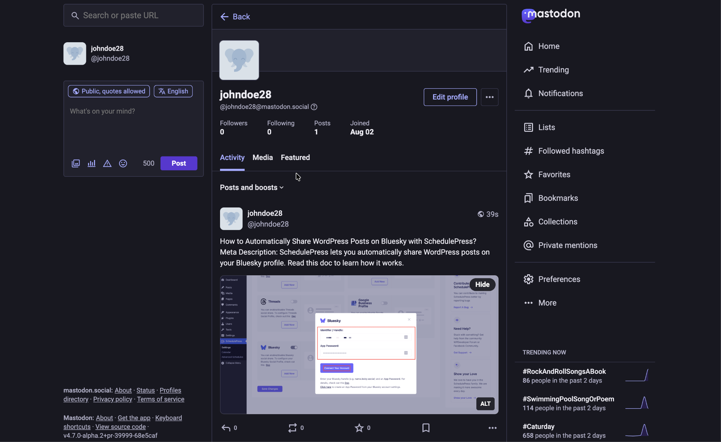
Task: Open Favorites in sidebar
Action: pos(547,175)
